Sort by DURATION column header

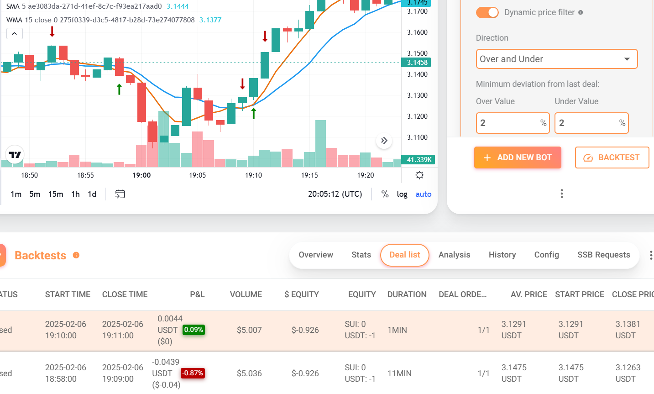point(407,294)
